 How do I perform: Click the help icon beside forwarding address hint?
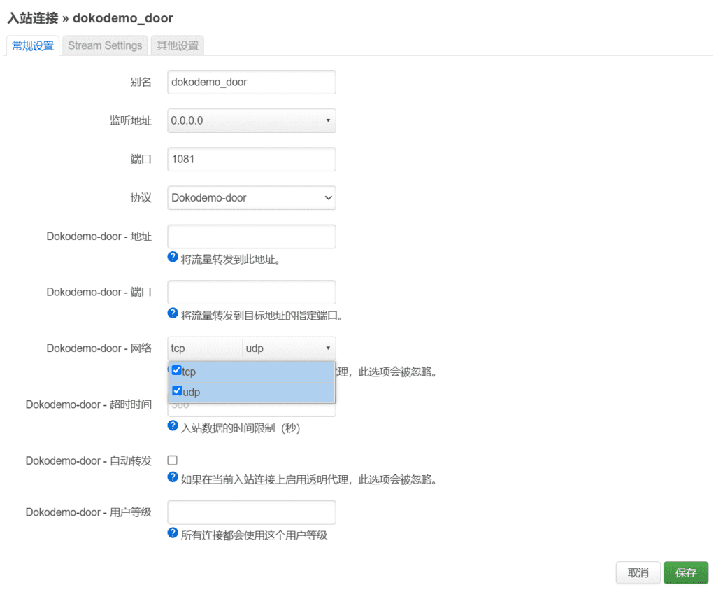pos(172,257)
